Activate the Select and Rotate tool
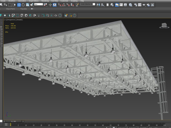Viewport: 171px width, 128px height. (23, 5)
